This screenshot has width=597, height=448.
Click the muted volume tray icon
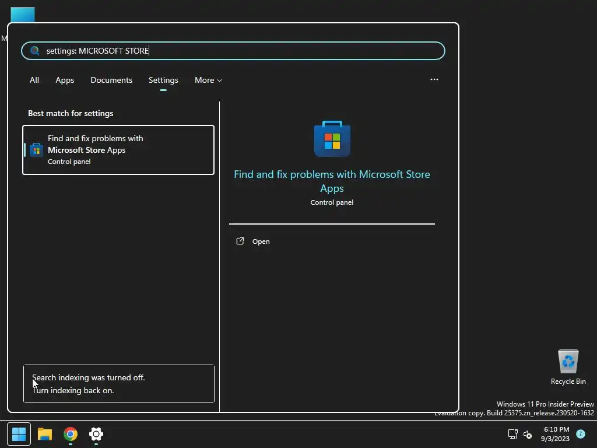pos(528,434)
